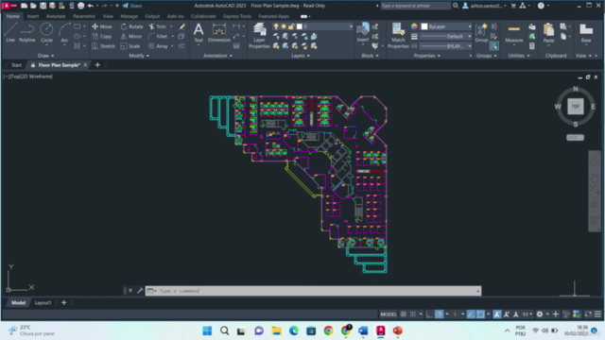Click the Mirror tool
The width and height of the screenshot is (605, 340).
coord(131,36)
